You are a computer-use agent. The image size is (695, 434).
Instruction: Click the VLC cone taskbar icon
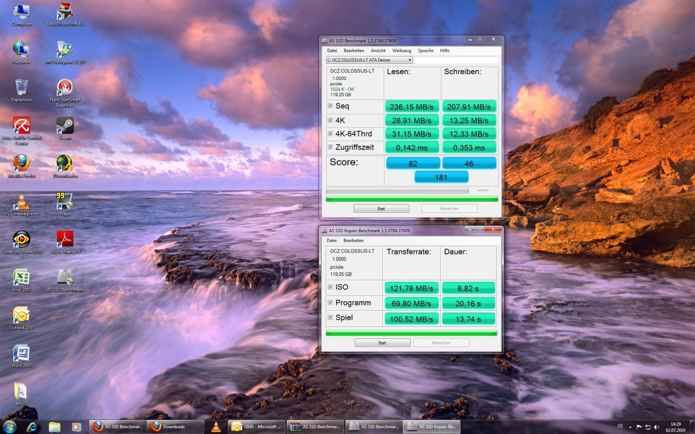pos(216,427)
